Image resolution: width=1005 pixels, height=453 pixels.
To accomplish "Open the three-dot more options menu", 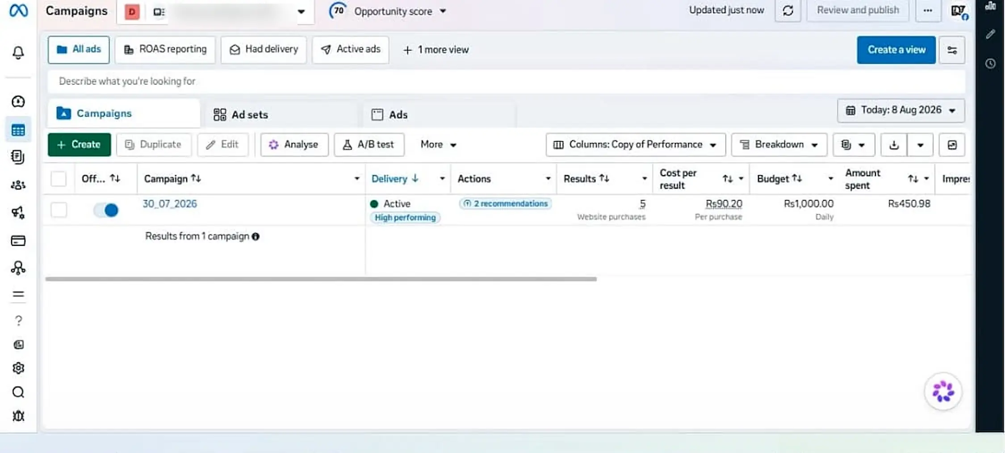I will [x=928, y=11].
